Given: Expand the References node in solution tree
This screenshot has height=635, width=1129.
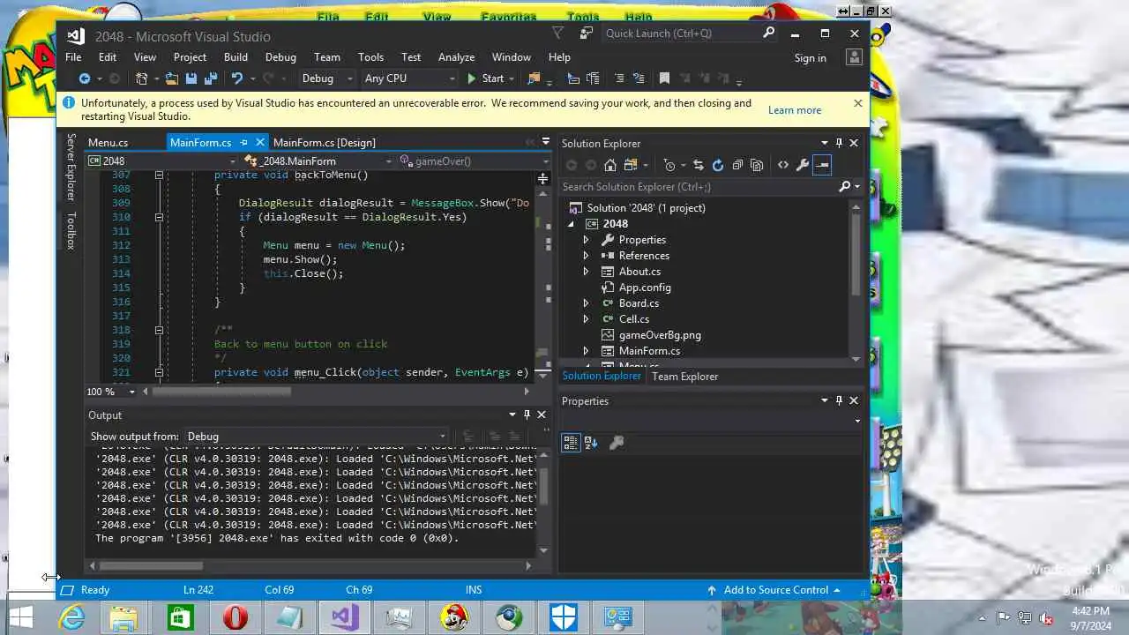Looking at the screenshot, I should [x=586, y=256].
